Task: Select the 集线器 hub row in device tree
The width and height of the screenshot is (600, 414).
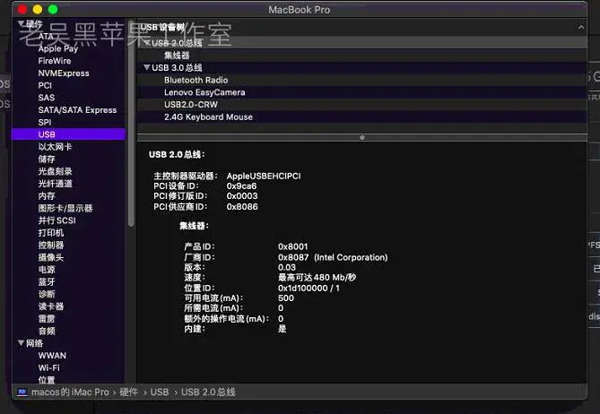Action: tap(362, 55)
